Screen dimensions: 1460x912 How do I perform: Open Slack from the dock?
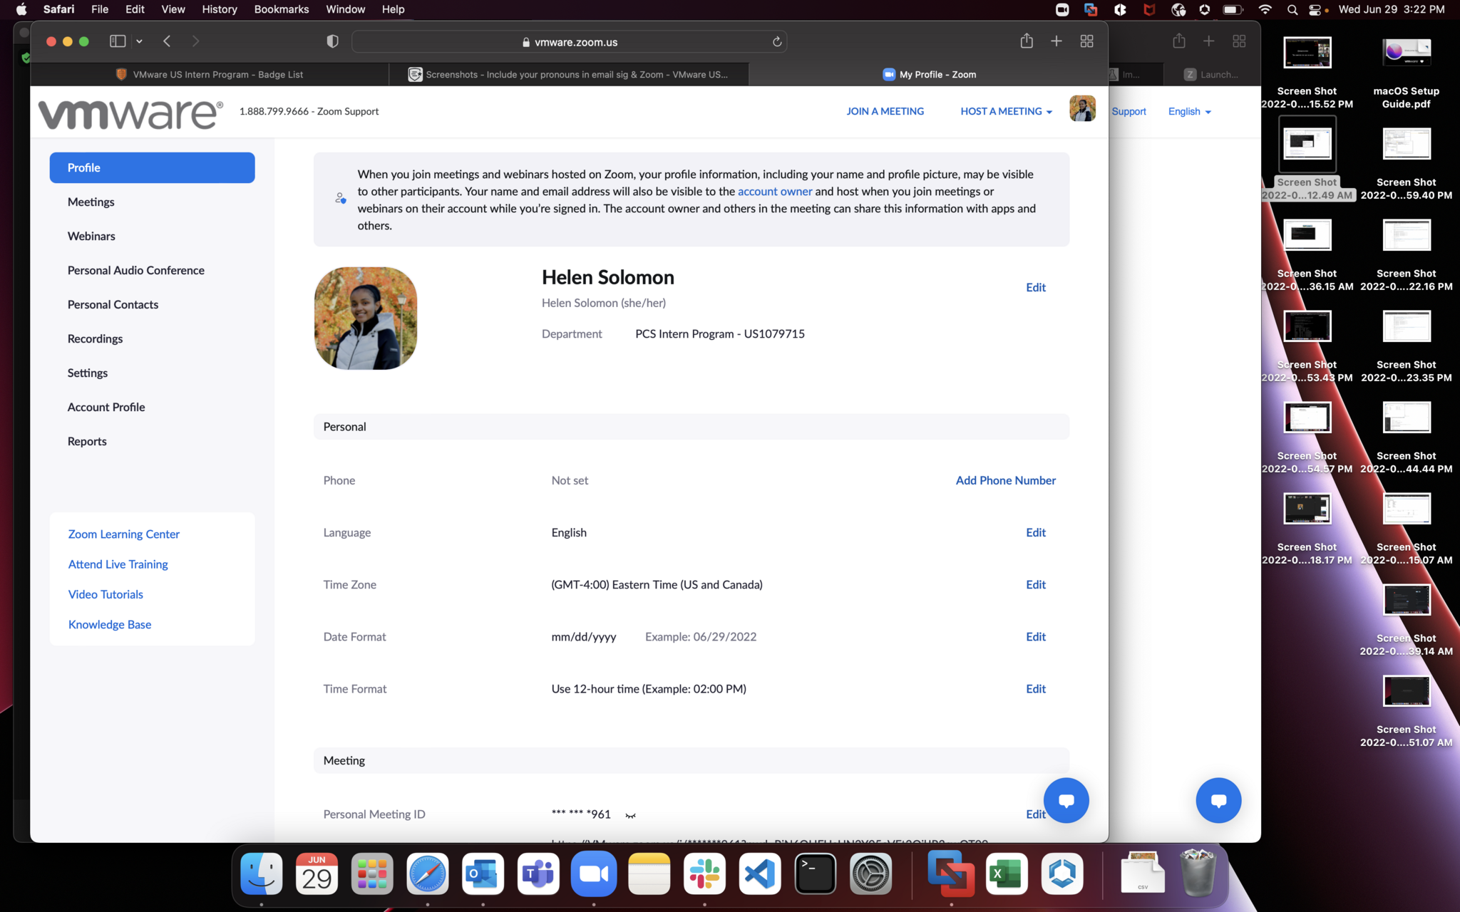tap(704, 874)
